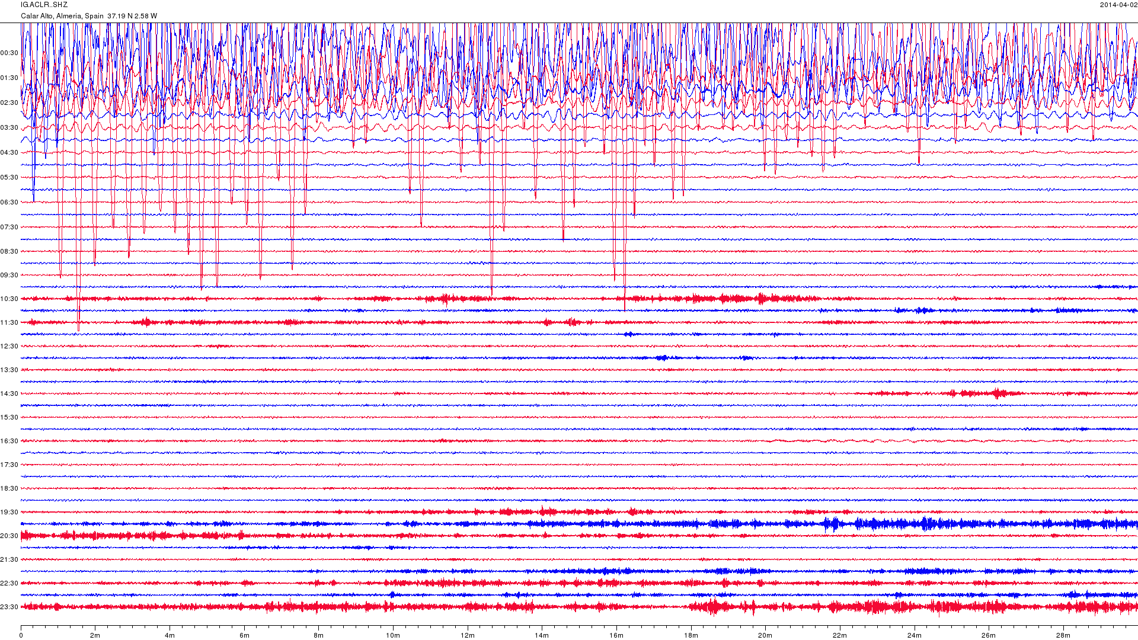Image resolution: width=1138 pixels, height=640 pixels.
Task: Click the 2m axis label
Action: (95, 636)
